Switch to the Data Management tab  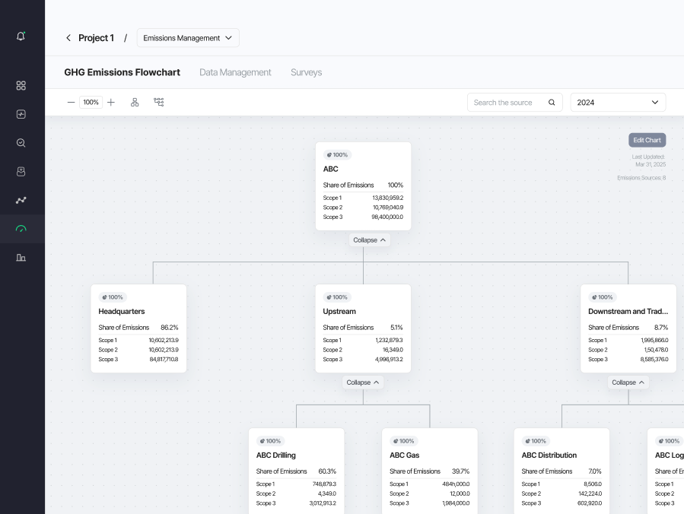(x=235, y=72)
